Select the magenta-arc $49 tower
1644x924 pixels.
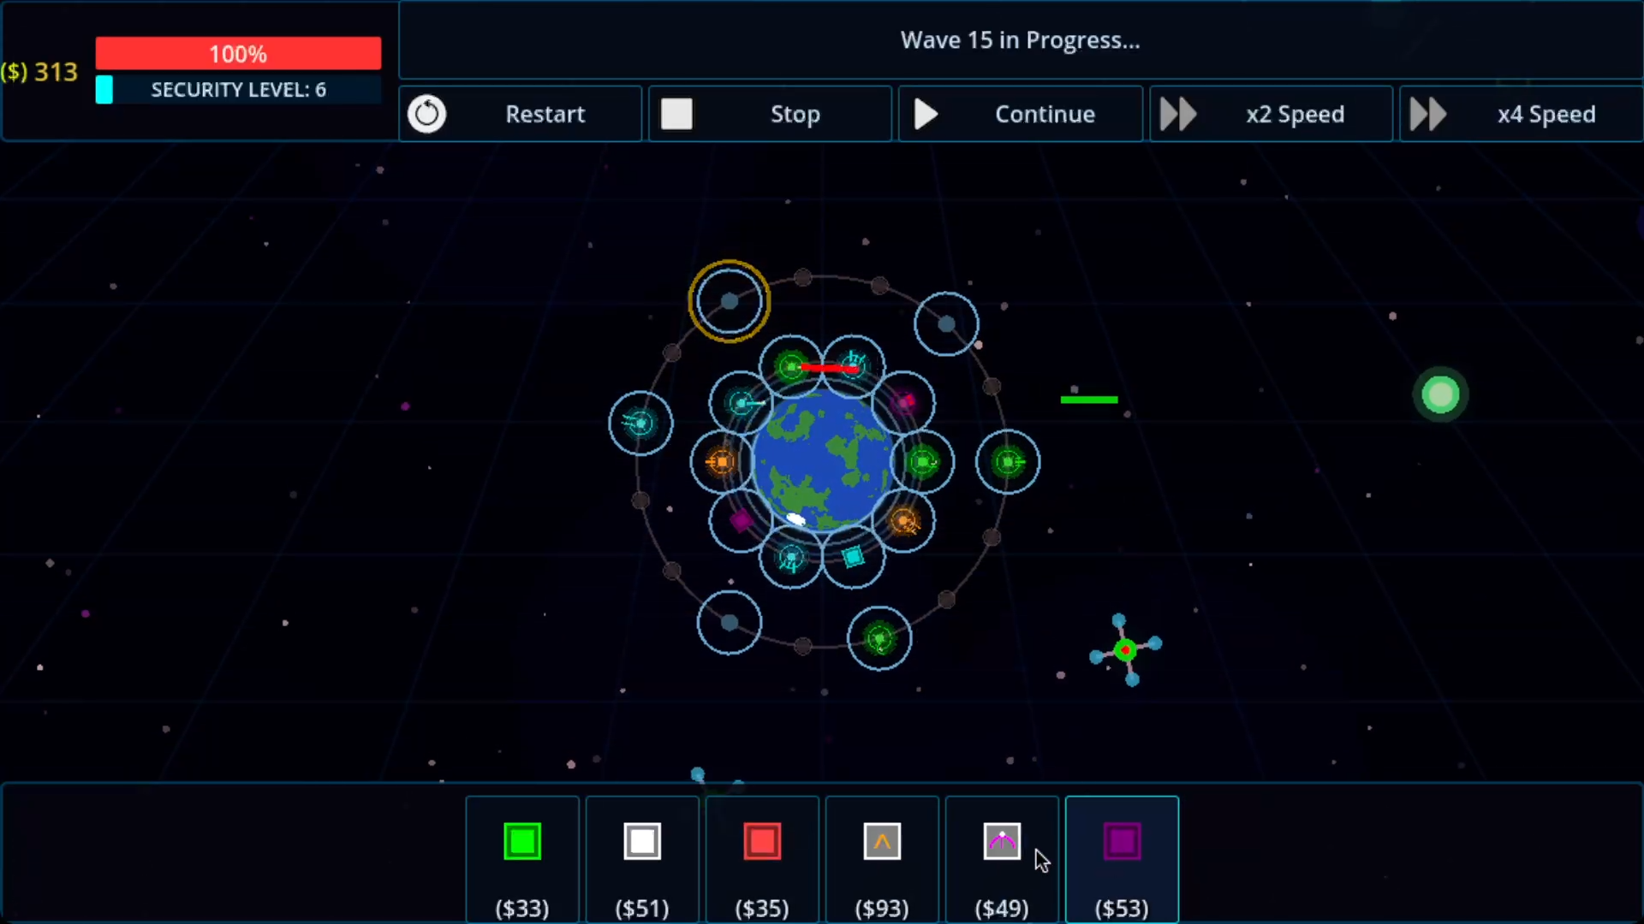tap(1002, 843)
